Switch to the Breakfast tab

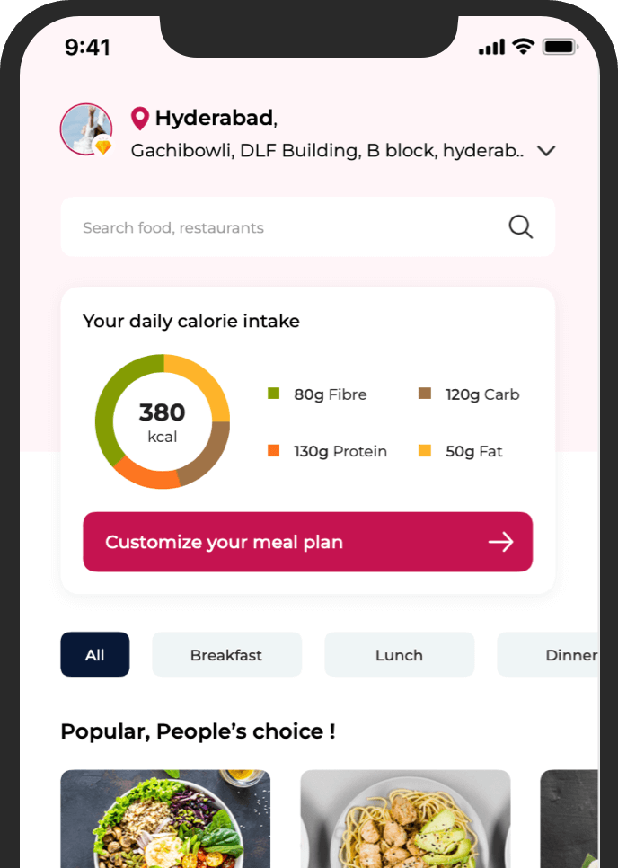(x=226, y=654)
